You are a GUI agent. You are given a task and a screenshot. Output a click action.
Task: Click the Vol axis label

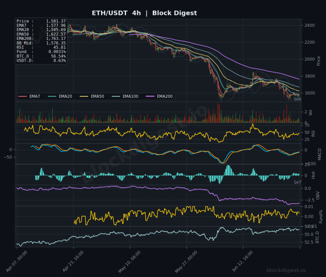(x=311, y=113)
